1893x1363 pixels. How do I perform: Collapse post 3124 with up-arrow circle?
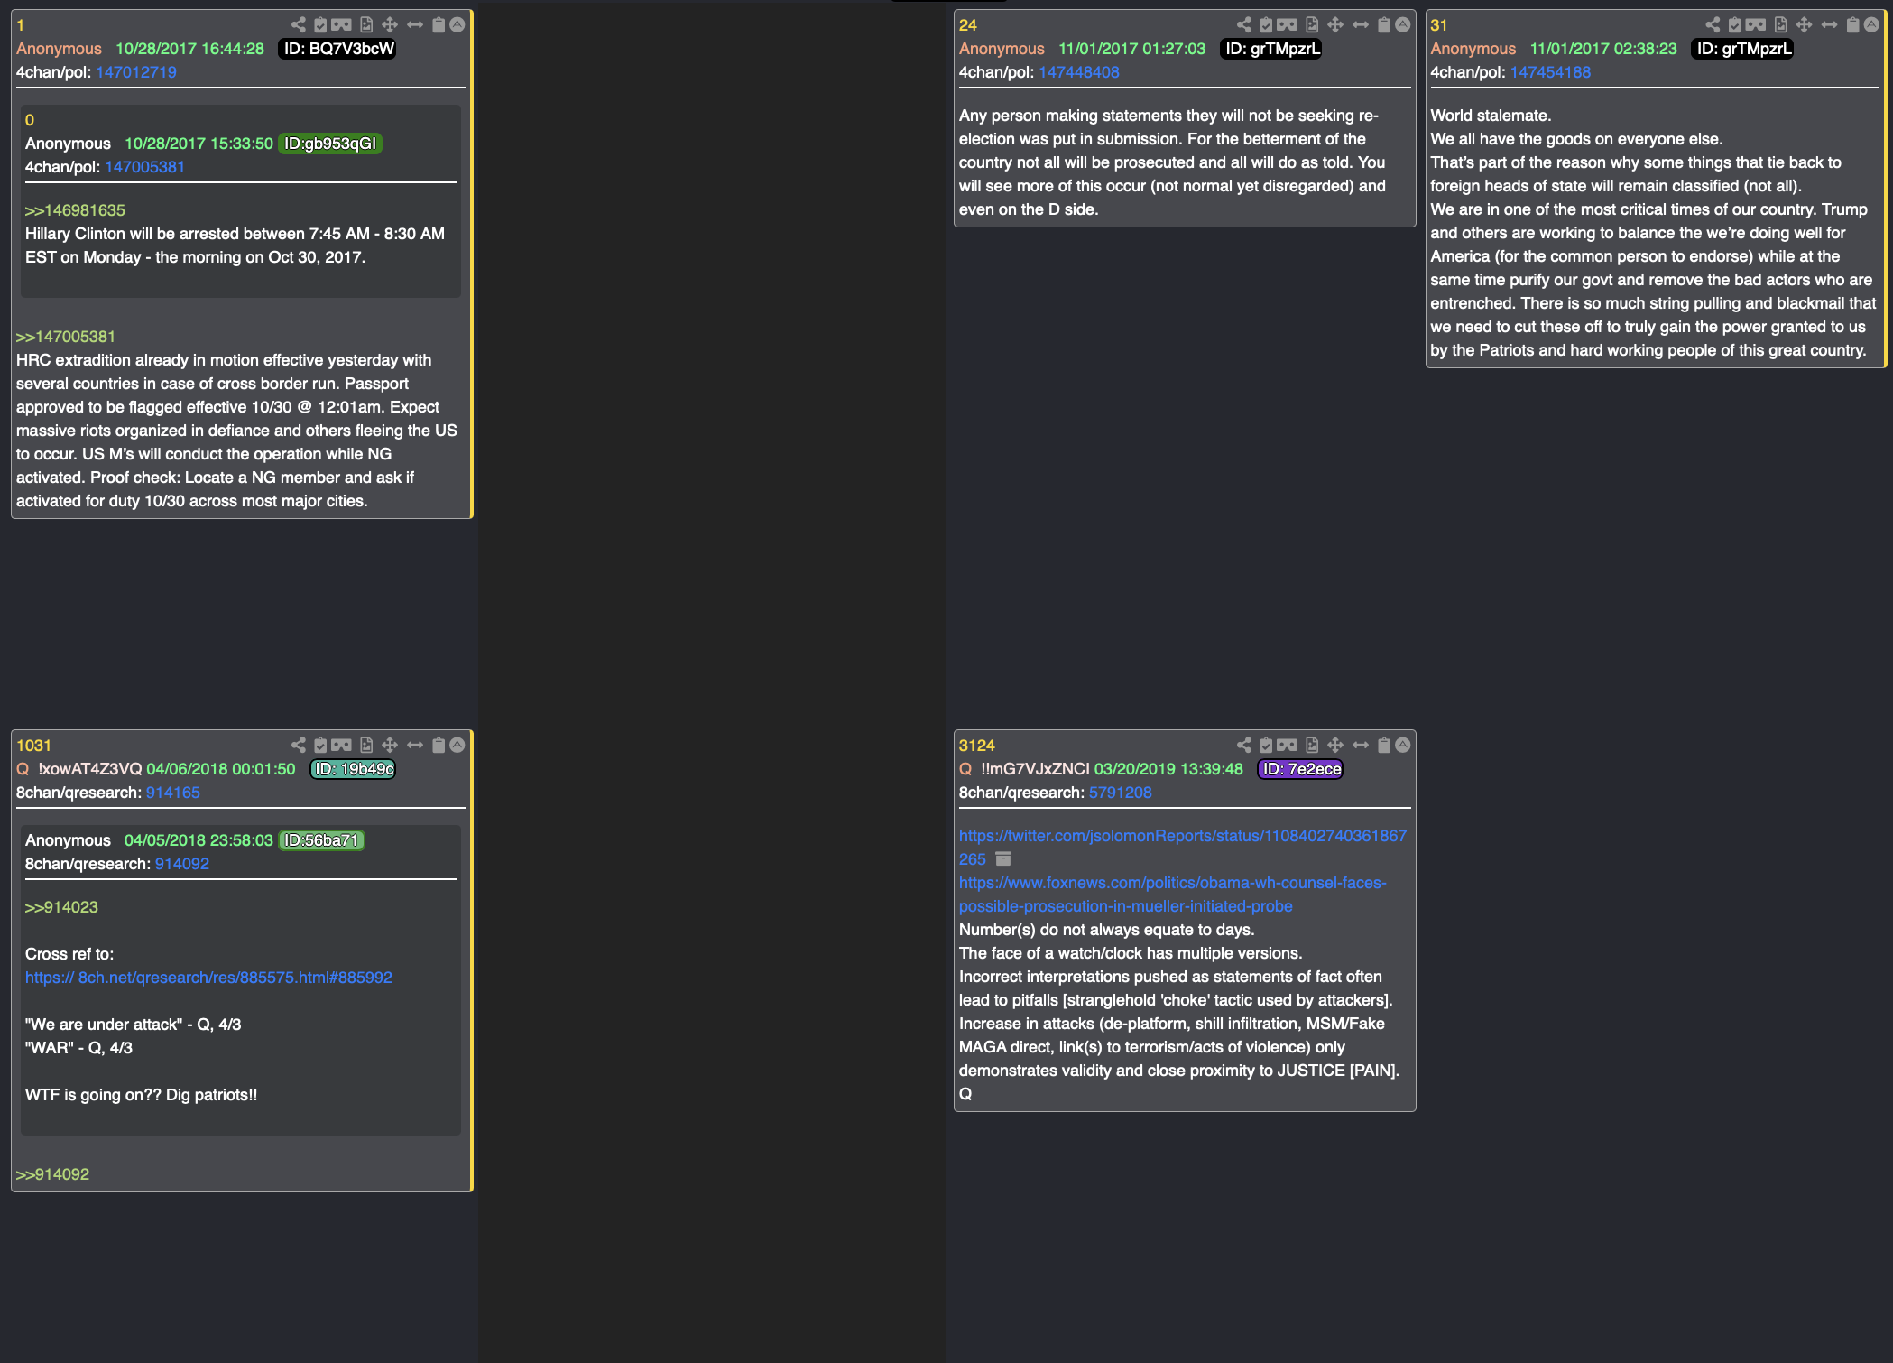[x=1403, y=745]
